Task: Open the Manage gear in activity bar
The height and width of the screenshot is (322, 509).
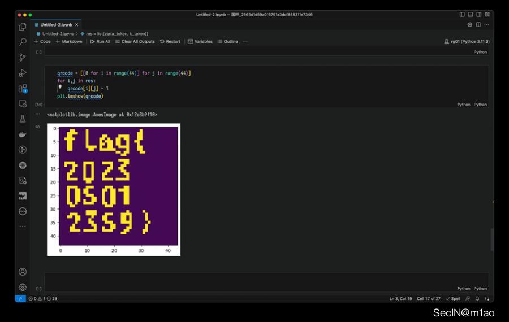Action: click(23, 287)
